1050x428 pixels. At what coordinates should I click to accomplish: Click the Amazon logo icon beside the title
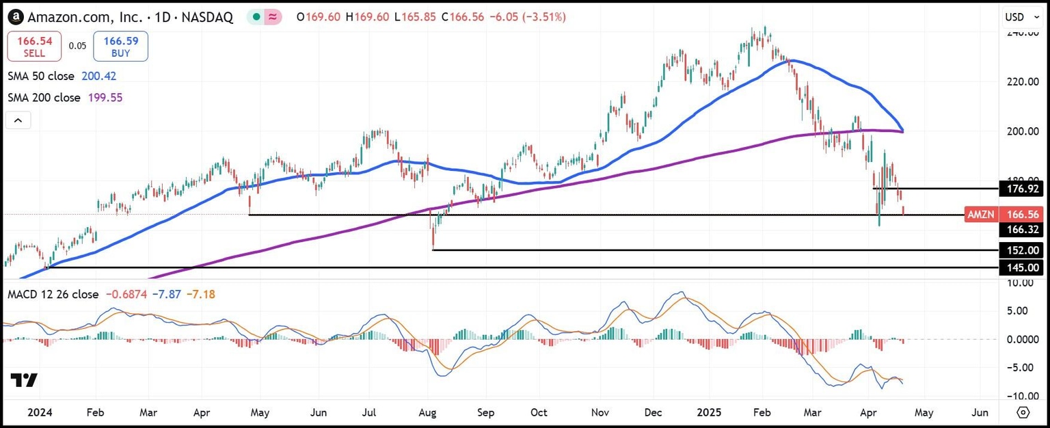(x=16, y=17)
